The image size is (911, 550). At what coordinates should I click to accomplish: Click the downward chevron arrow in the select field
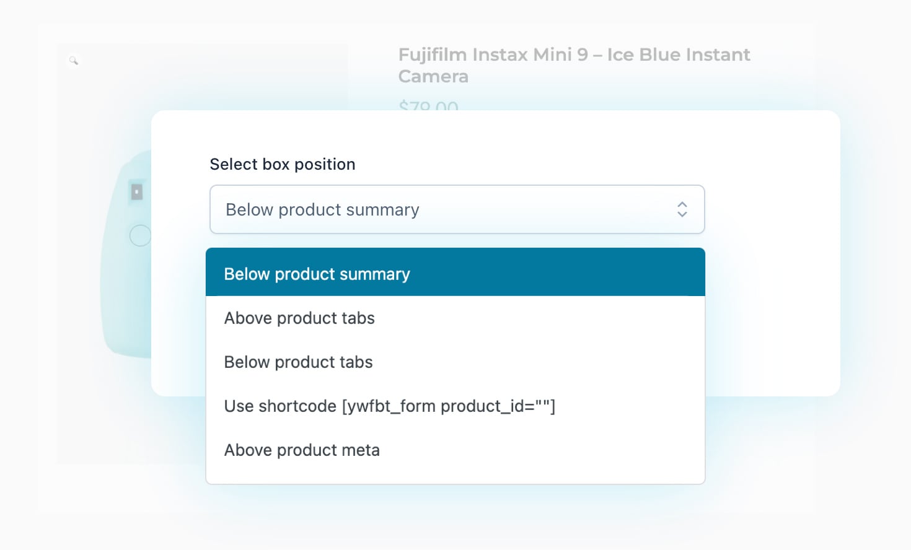[x=682, y=214]
